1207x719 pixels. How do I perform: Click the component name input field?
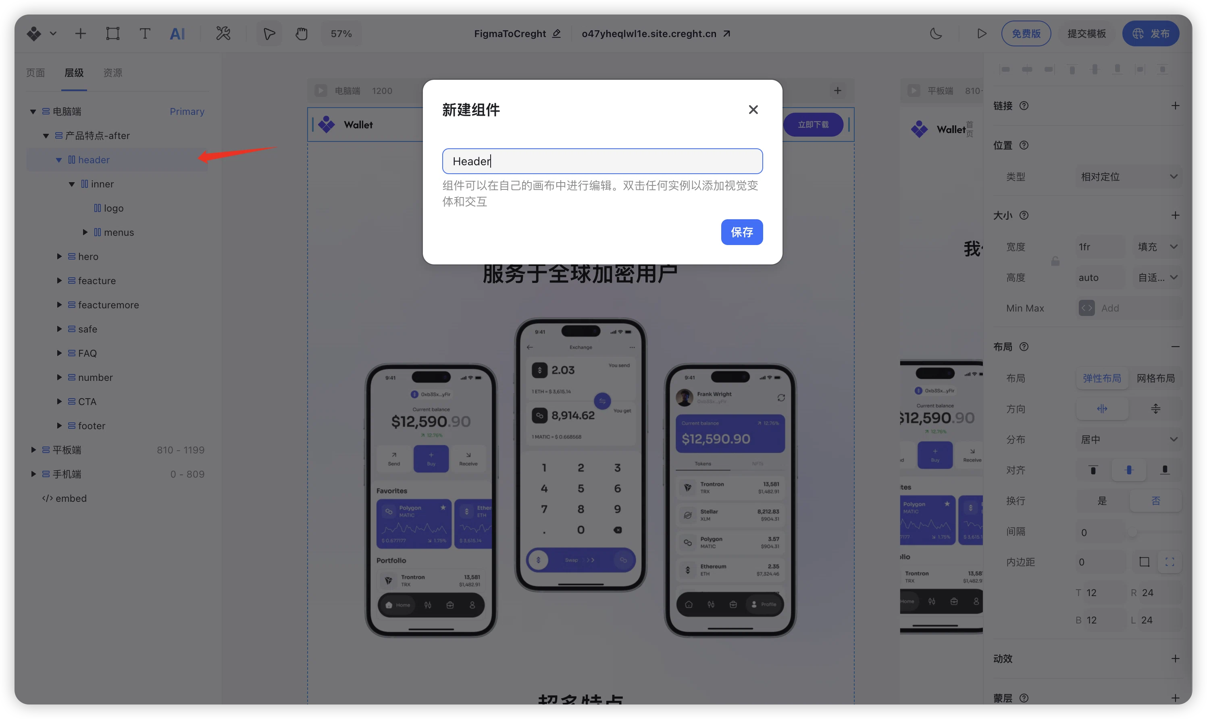tap(602, 161)
